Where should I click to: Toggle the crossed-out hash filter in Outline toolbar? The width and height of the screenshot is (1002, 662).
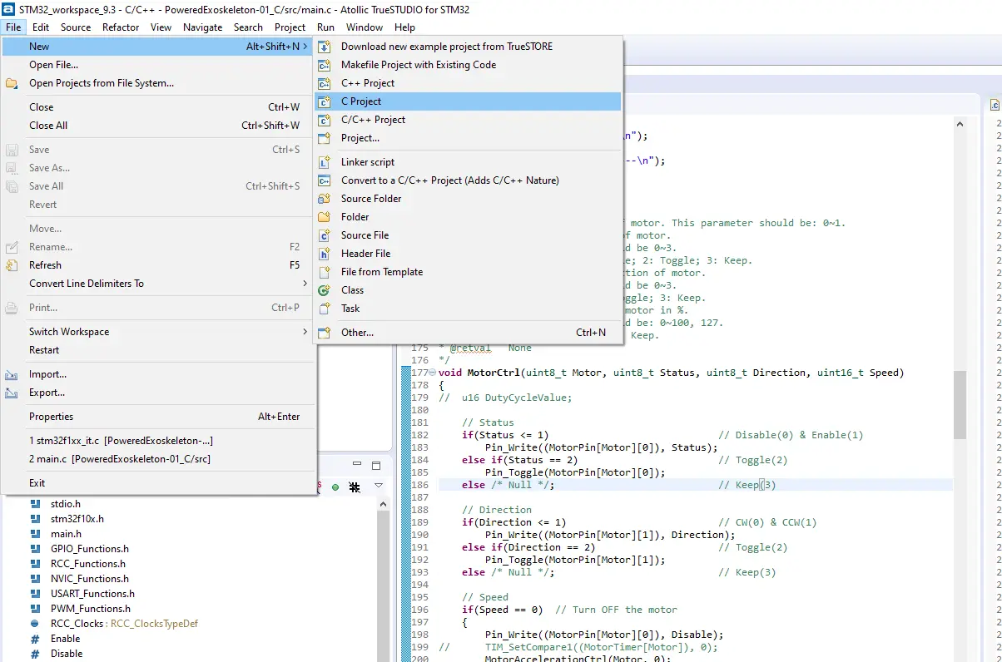(355, 487)
